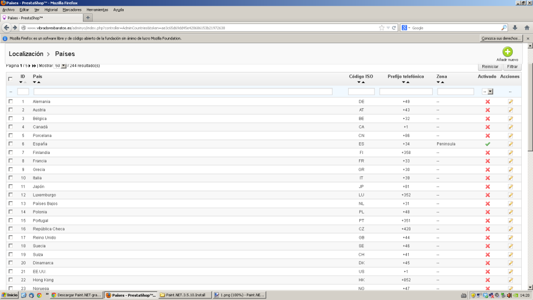Jump to last page double arrow
The height and width of the screenshot is (300, 533).
tap(34, 66)
